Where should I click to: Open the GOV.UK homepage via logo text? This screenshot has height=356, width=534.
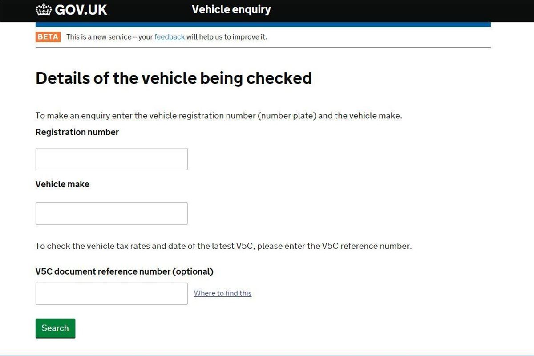pyautogui.click(x=81, y=10)
